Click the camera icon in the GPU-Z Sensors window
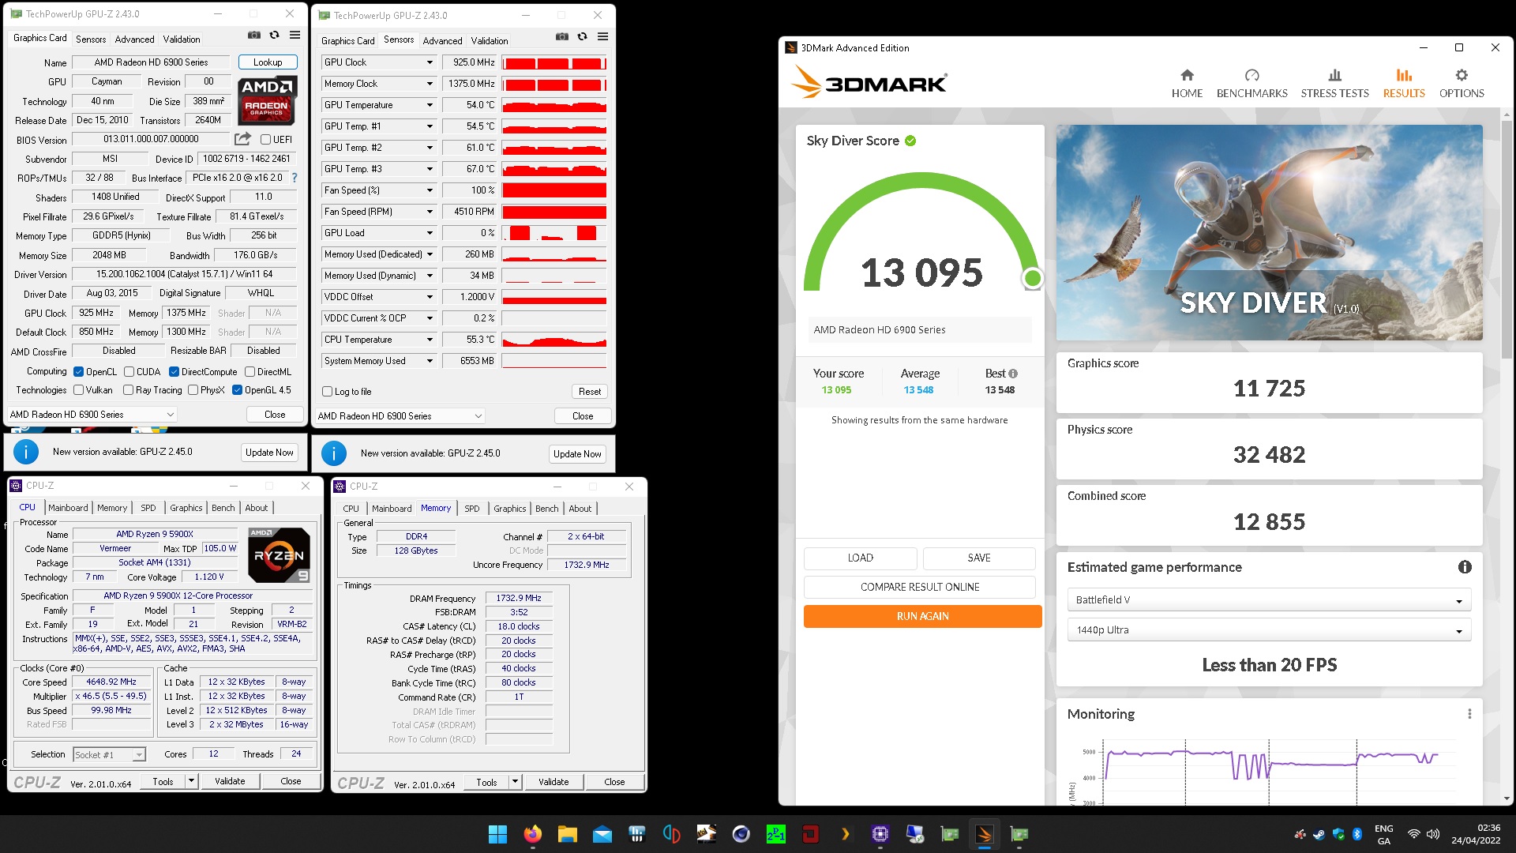Viewport: 1516px width, 853px height. 561,37
